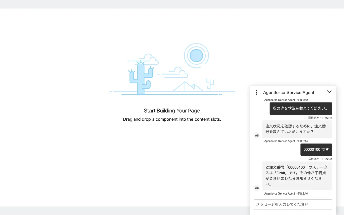Click the AS avatar beside the Draft status reply
The image size is (344, 215).
pos(257,188)
